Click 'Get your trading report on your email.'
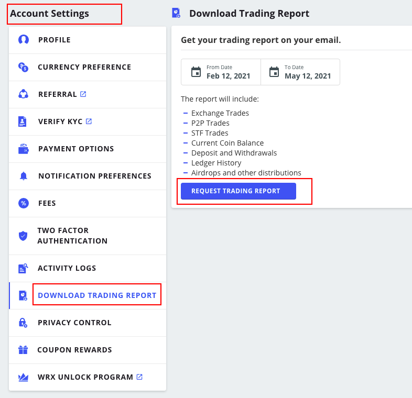The width and height of the screenshot is (412, 398). click(x=261, y=40)
